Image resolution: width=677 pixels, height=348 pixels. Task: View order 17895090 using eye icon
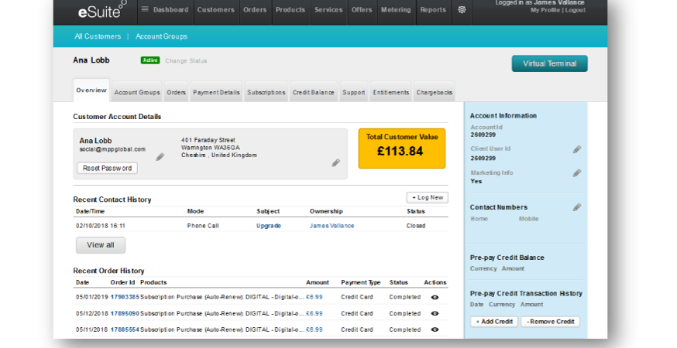(435, 313)
